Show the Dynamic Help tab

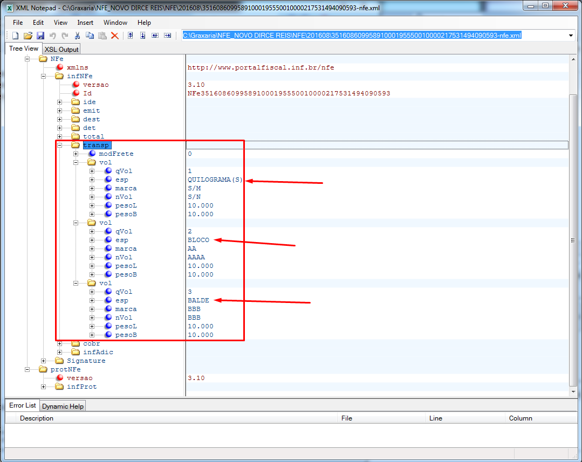coord(63,406)
